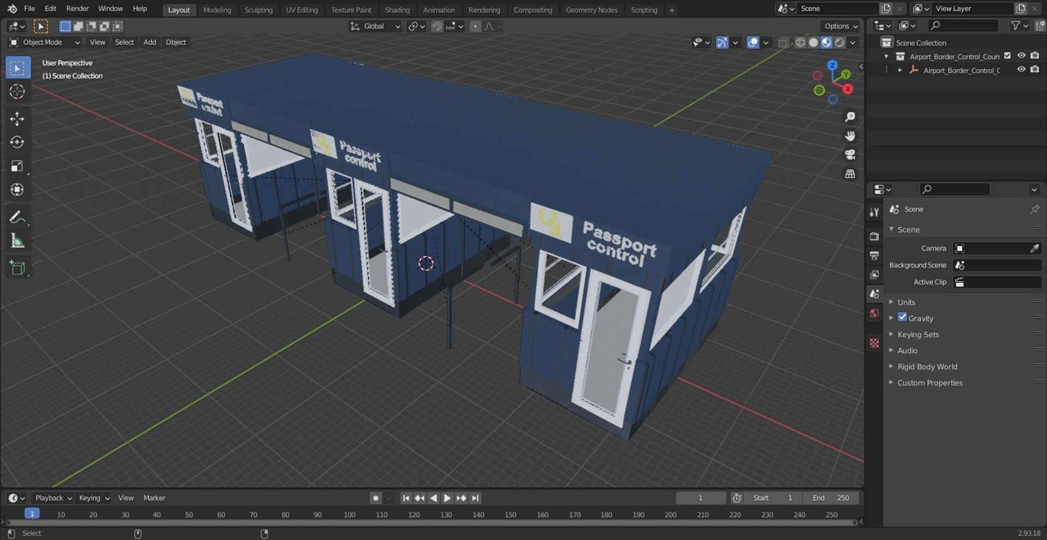Viewport: 1047px width, 540px height.
Task: Expand the Keying Sets panel
Action: click(918, 334)
